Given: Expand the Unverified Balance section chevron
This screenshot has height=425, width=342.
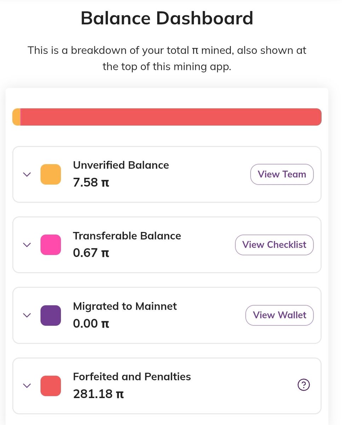Looking at the screenshot, I should point(27,174).
